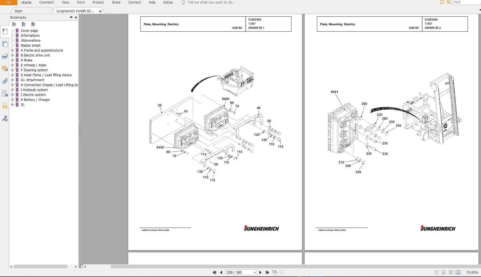Go to the next page
481x277 pixels.
point(260,272)
